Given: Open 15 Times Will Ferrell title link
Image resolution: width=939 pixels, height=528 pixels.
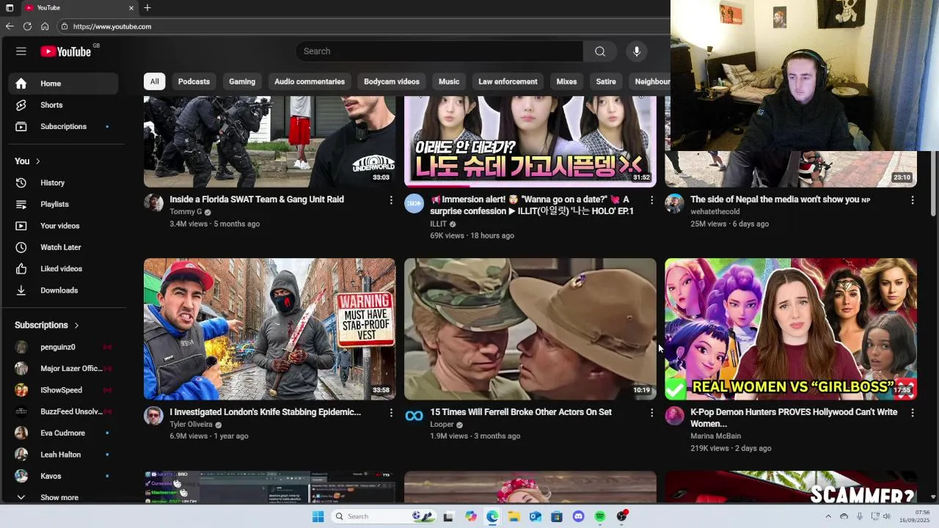Looking at the screenshot, I should 521,412.
